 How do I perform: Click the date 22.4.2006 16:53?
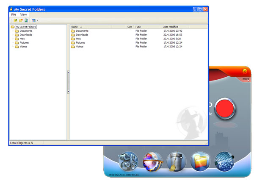click(173, 35)
